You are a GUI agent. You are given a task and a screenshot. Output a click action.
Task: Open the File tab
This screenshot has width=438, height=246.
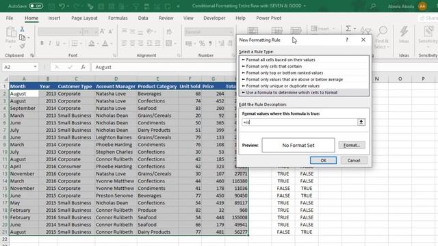(x=10, y=18)
